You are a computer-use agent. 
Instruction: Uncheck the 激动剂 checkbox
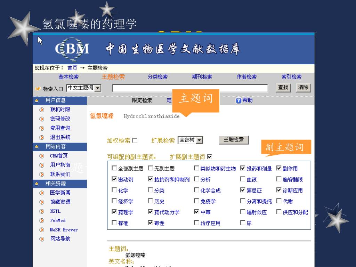click(x=114, y=179)
